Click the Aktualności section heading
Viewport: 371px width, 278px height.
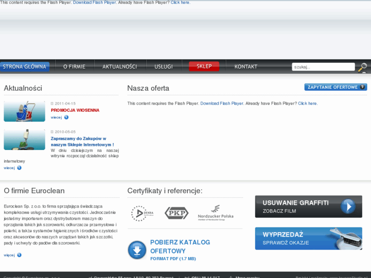click(23, 88)
